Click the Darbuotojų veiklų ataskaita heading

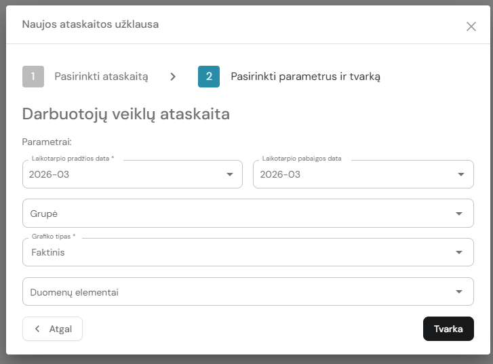point(126,114)
